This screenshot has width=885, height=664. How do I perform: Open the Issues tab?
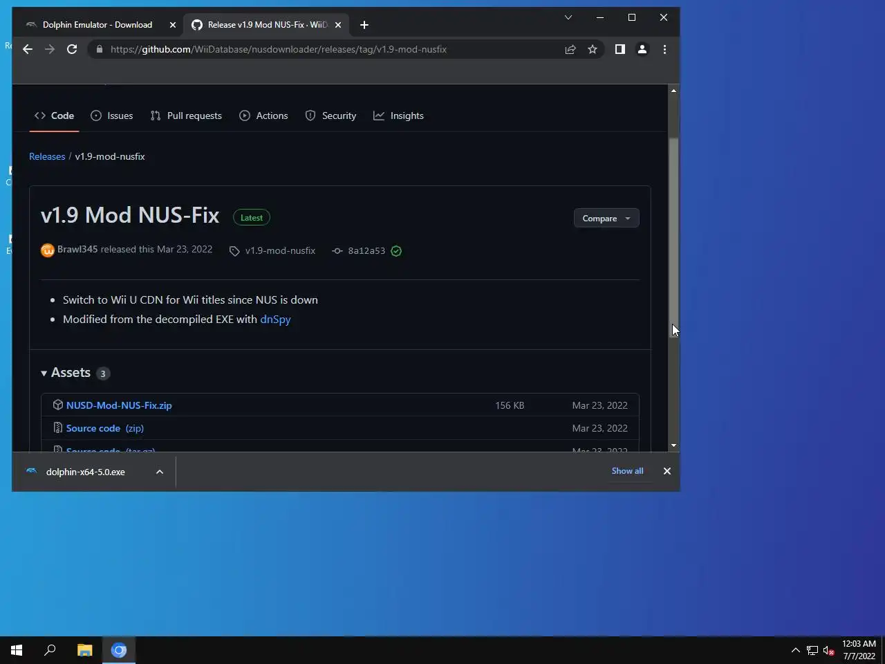point(111,116)
